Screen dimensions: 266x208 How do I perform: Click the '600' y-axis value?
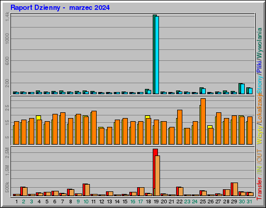(x=7, y=61)
